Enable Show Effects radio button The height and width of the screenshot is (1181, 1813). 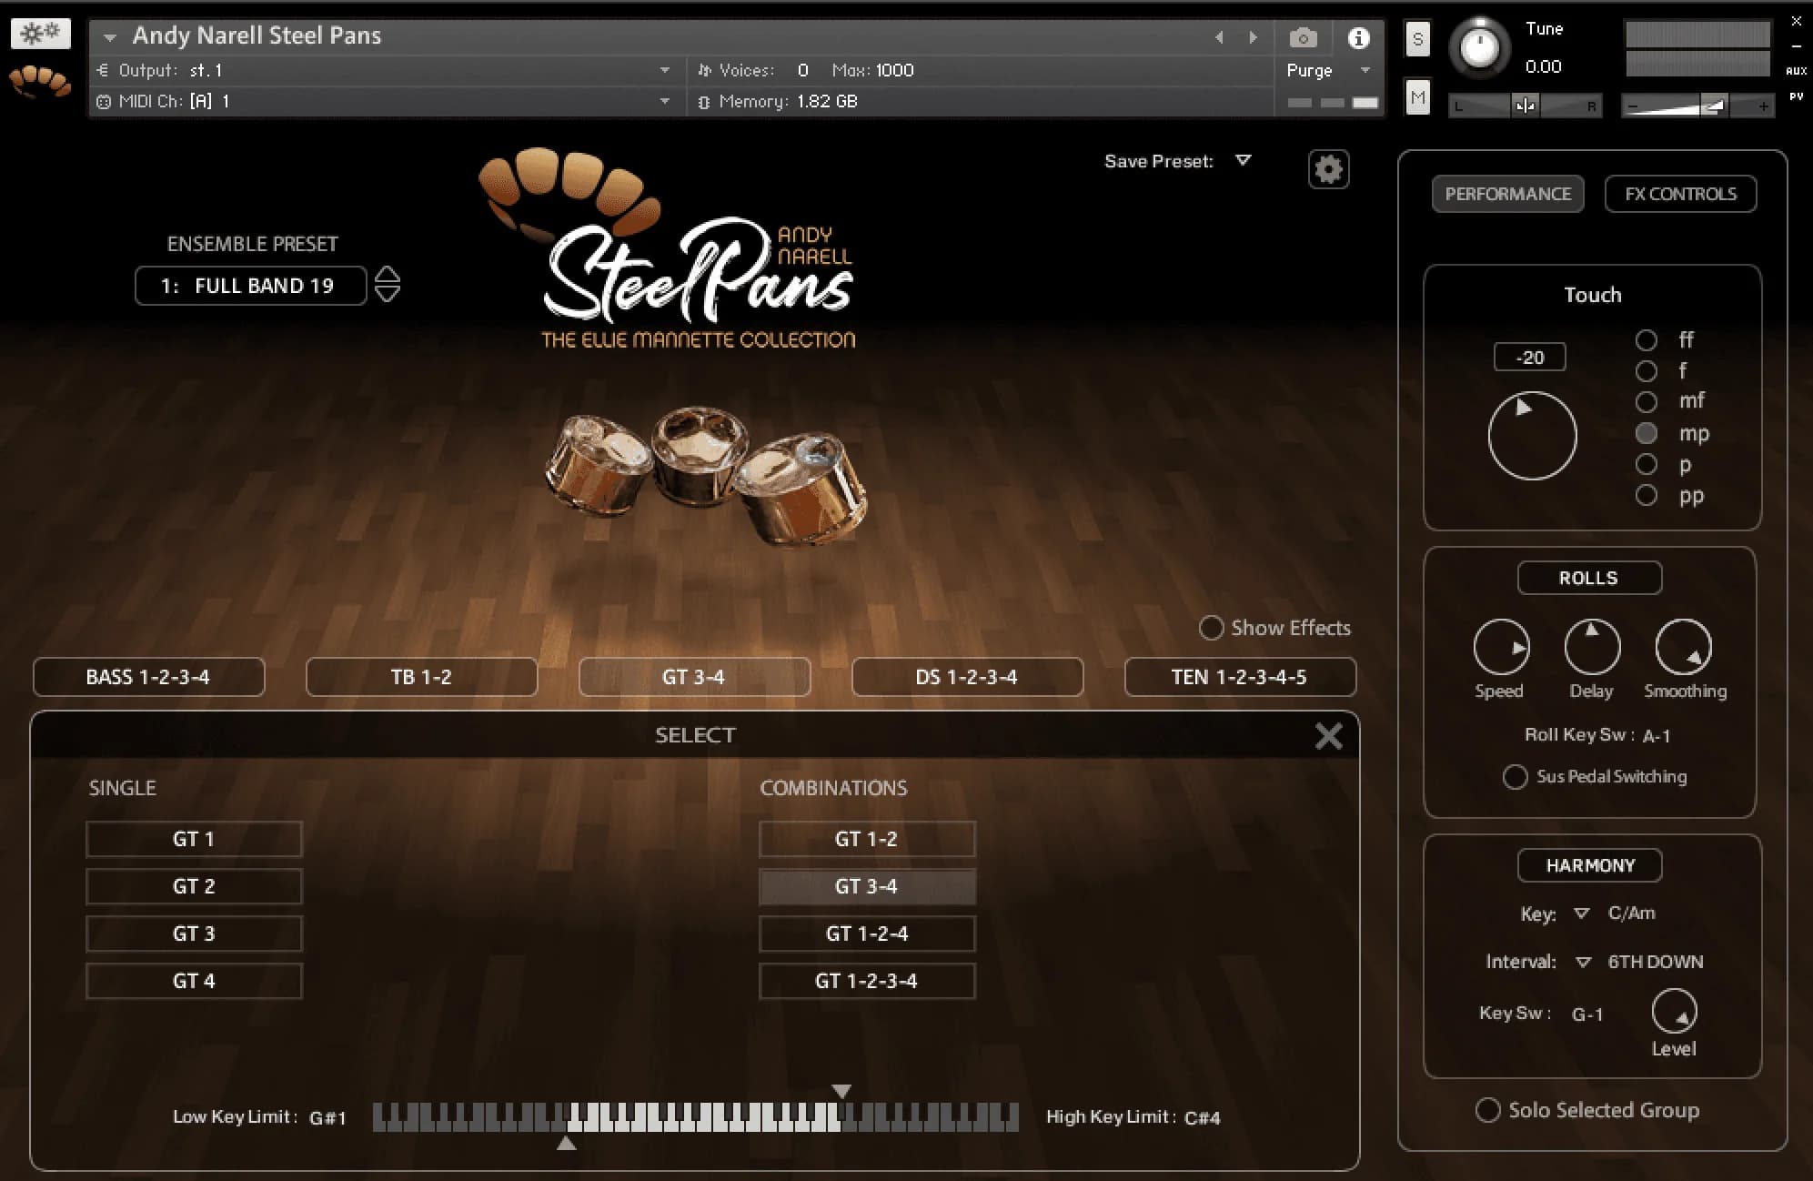click(x=1211, y=628)
